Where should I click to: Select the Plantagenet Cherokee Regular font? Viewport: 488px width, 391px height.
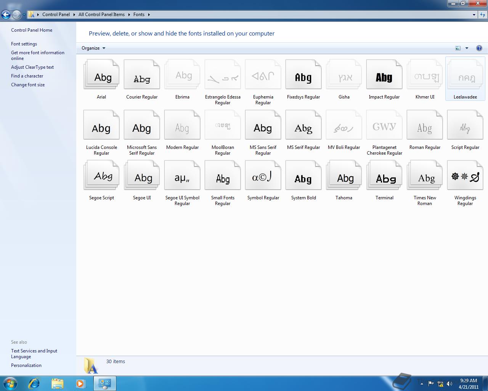coord(384,125)
